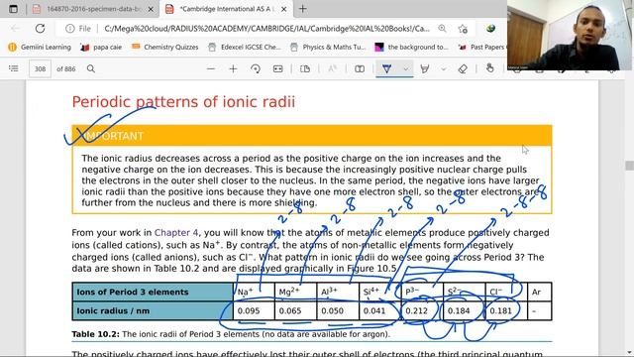Viewport: 634px width, 357px height.
Task: Open a new tab with the plus button
Action: (x=302, y=9)
